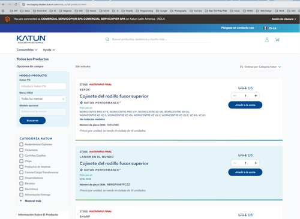Open the Music bookmarks folder
Screen dimensions: 300x219
[235, 11]
